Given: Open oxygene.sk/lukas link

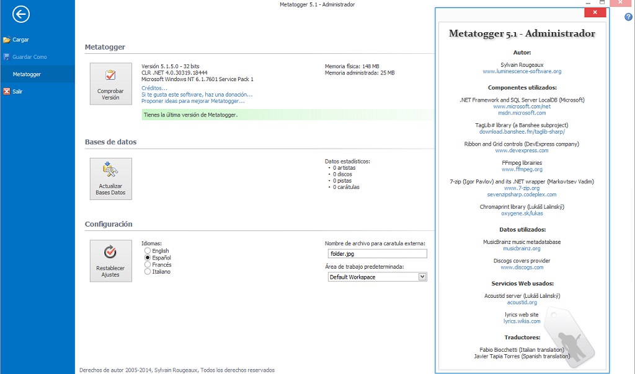Looking at the screenshot, I should 522,213.
